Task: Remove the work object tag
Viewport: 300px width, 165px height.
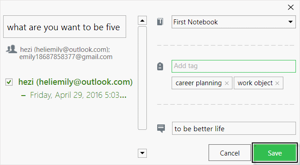Action: click(277, 83)
